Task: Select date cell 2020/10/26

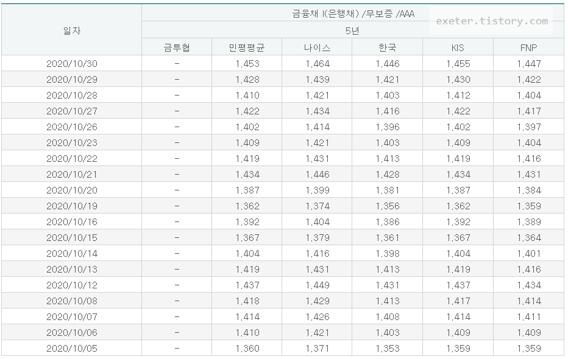Action: coord(72,127)
